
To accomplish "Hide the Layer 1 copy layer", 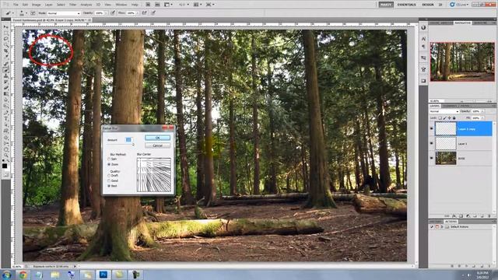I will click(x=431, y=128).
